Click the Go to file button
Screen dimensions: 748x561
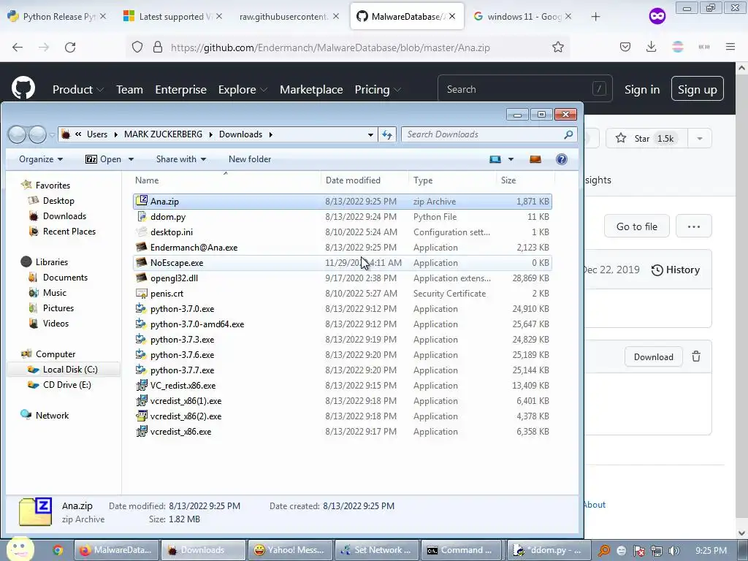637,226
